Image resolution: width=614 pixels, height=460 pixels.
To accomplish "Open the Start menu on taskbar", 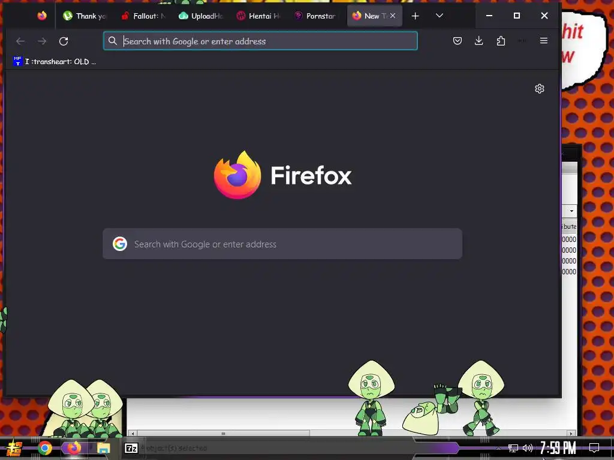I will (x=14, y=448).
